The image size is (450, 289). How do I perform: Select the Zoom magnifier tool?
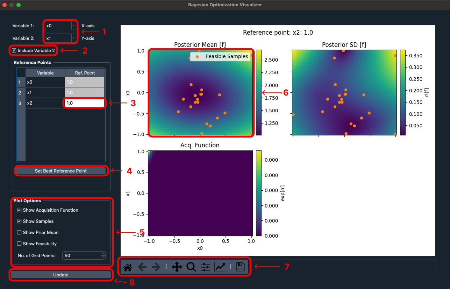[x=191, y=267]
